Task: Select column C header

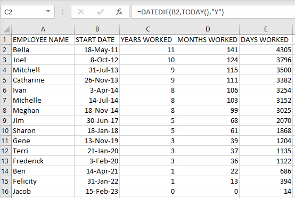Action: pyautogui.click(x=148, y=29)
